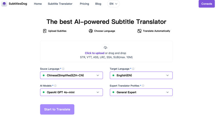The width and height of the screenshot is (216, 125).
Task: Click the Source Language info icon
Action: pos(63,69)
